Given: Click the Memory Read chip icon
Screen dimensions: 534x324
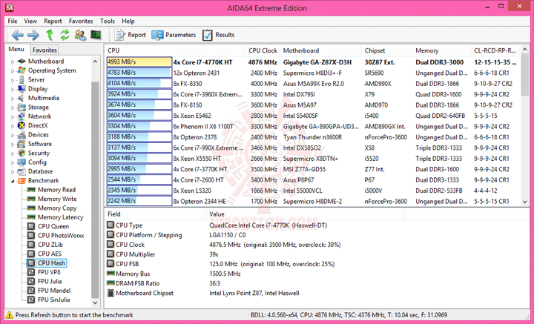Looking at the screenshot, I should point(31,190).
